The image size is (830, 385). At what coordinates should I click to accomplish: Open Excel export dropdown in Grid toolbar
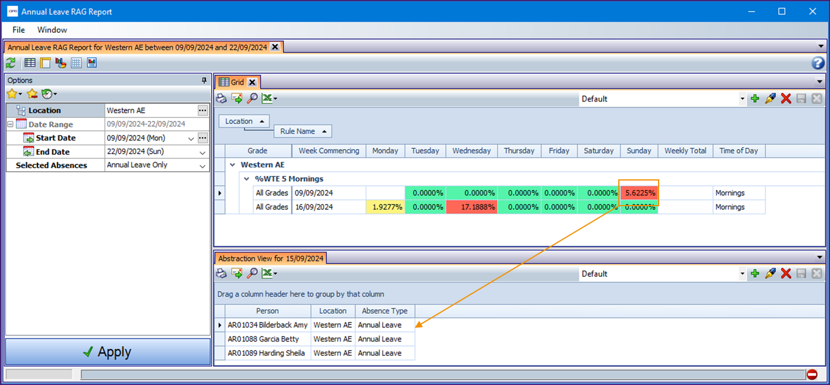point(275,99)
